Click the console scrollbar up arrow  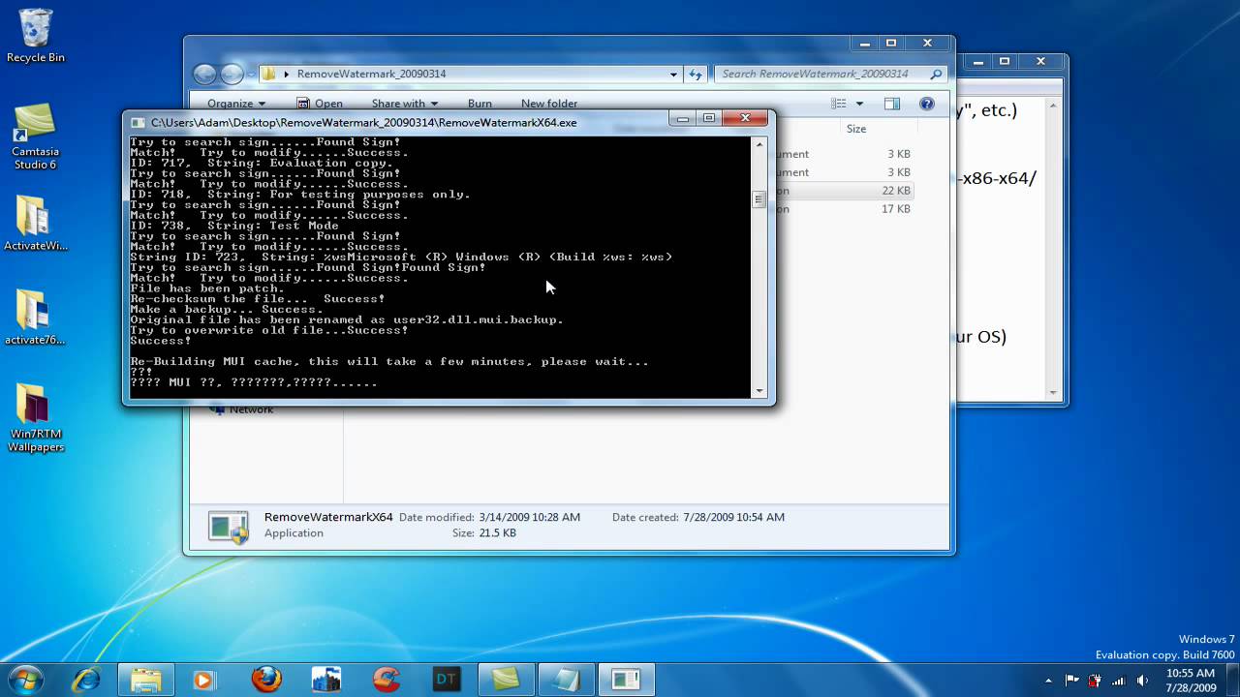tap(759, 144)
